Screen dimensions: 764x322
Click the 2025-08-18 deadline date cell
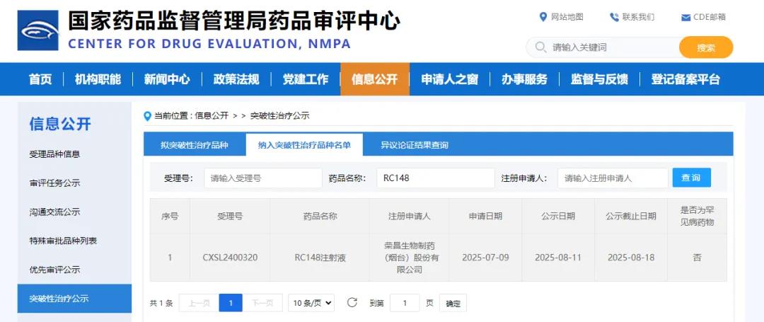click(631, 257)
